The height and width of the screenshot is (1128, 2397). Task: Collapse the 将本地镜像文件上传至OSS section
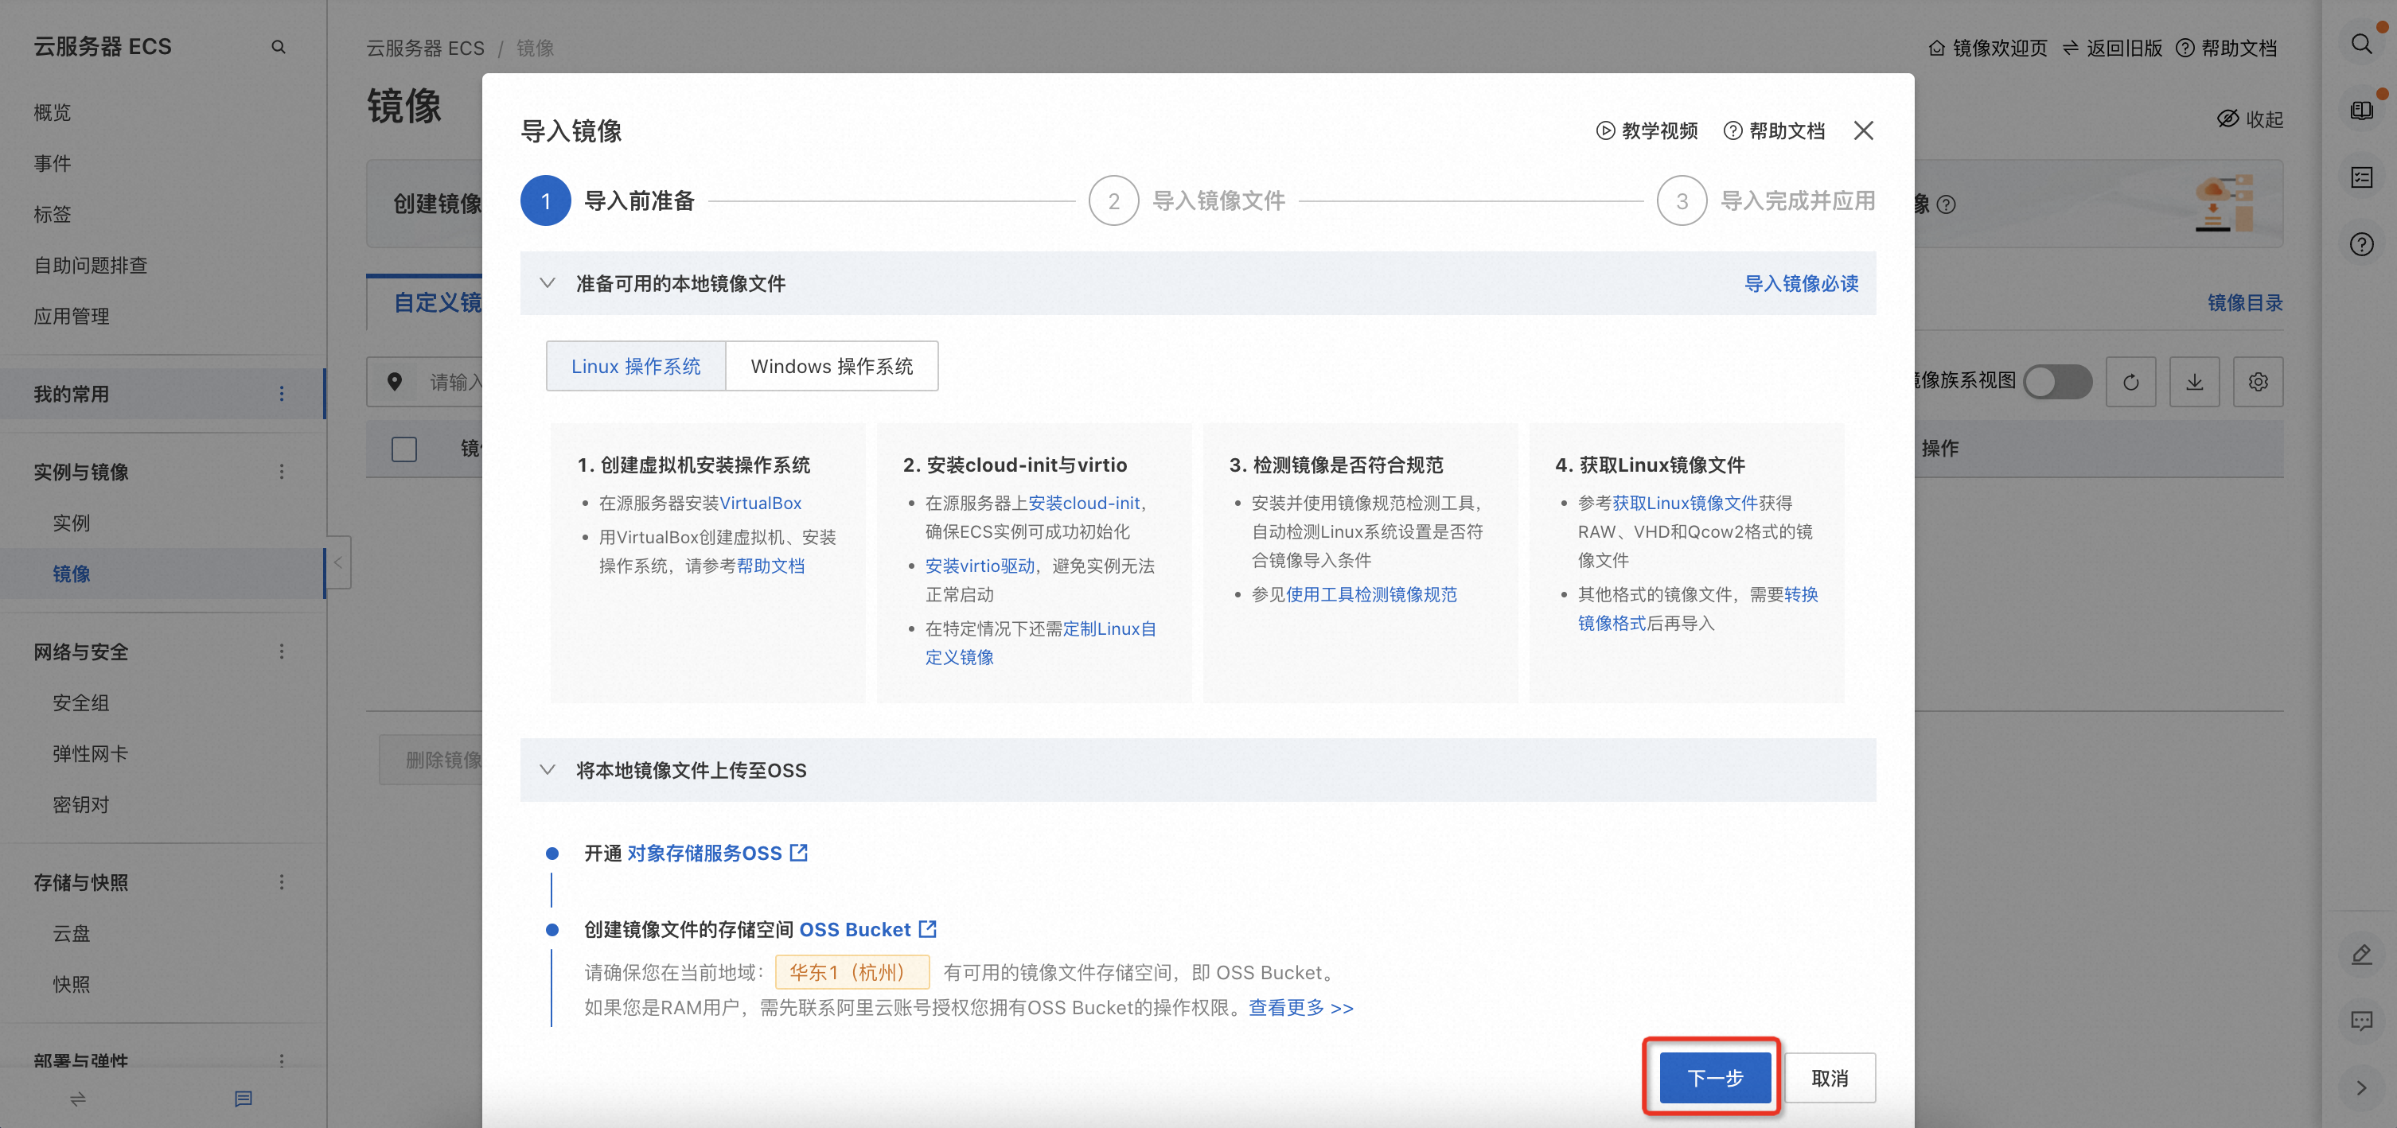[x=548, y=770]
